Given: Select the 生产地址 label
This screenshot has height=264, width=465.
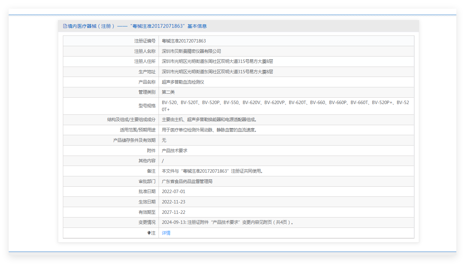Looking at the screenshot, I should click(147, 72).
